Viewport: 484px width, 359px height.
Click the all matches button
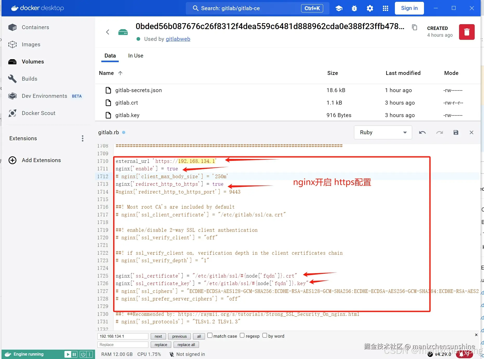click(x=199, y=336)
